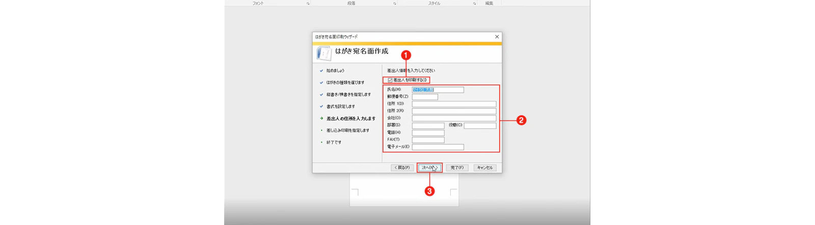Click the 氏名 name input field
Image resolution: width=815 pixels, height=225 pixels.
438,90
